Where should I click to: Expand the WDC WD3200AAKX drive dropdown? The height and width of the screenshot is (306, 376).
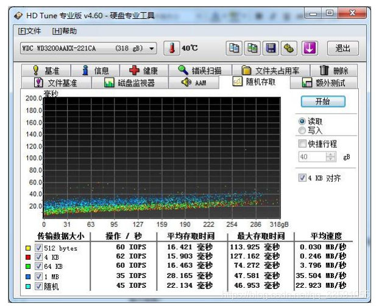coord(152,49)
